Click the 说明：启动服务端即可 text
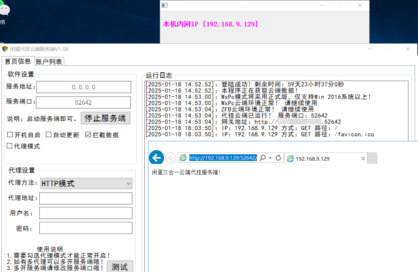This screenshot has width=418, height=272. pos(43,119)
